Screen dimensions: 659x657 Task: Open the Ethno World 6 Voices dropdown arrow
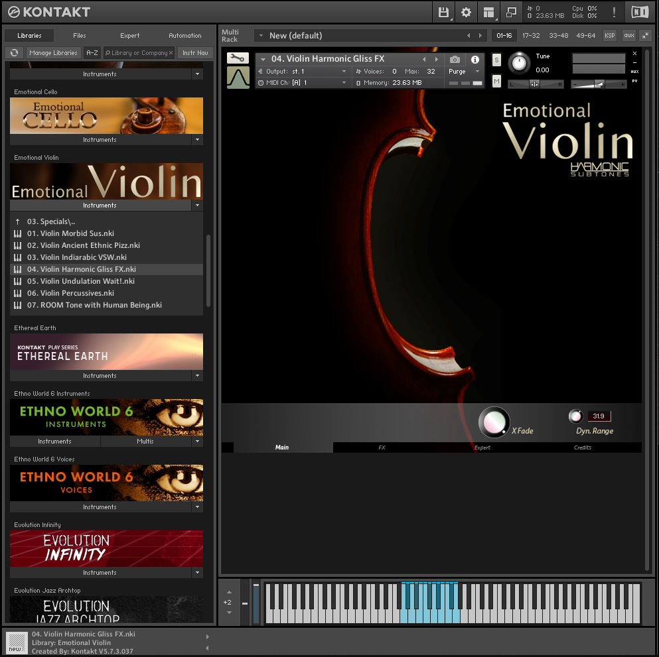click(197, 507)
